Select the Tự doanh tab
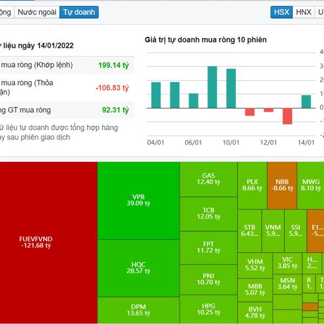The height and width of the screenshot is (324, 324). tap(79, 12)
